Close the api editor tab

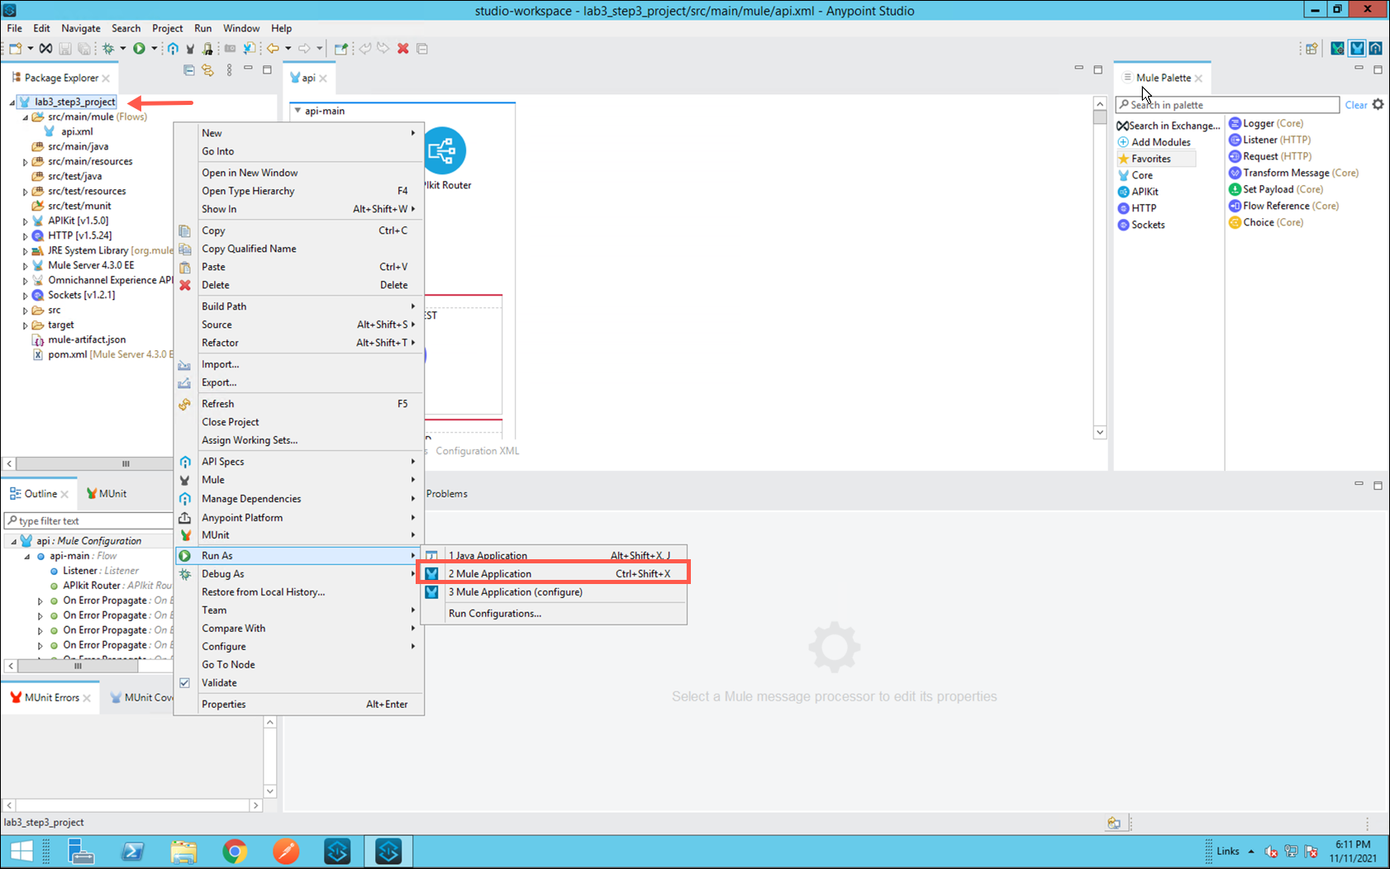[323, 78]
